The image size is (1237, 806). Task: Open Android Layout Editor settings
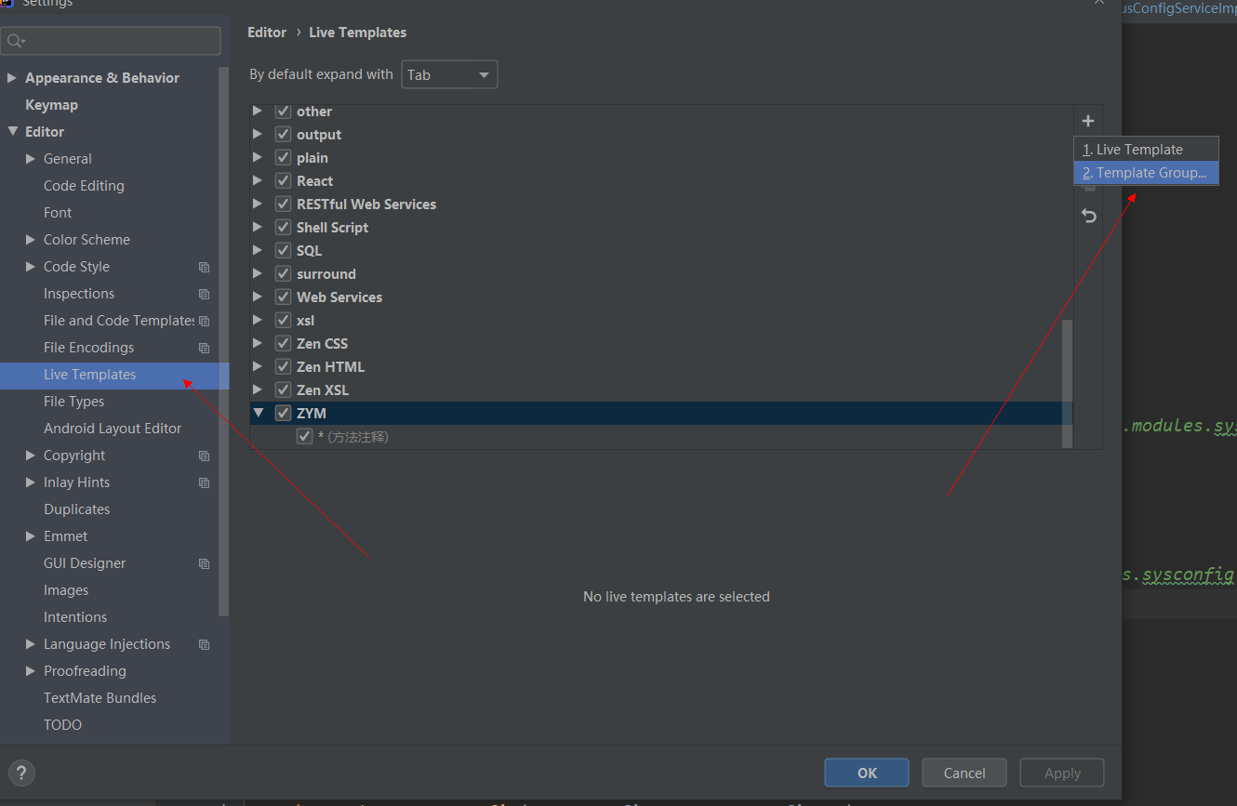113,429
